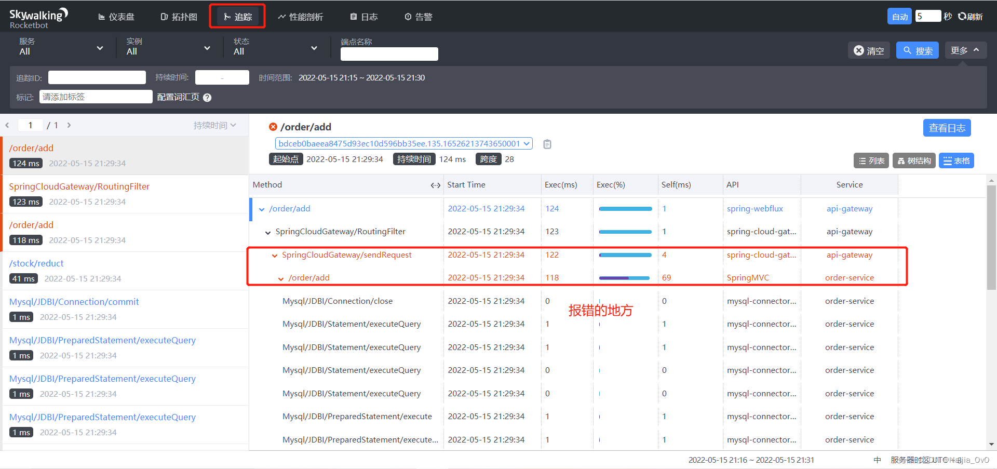
Task: Expand the 状态 status dropdown
Action: click(x=276, y=47)
